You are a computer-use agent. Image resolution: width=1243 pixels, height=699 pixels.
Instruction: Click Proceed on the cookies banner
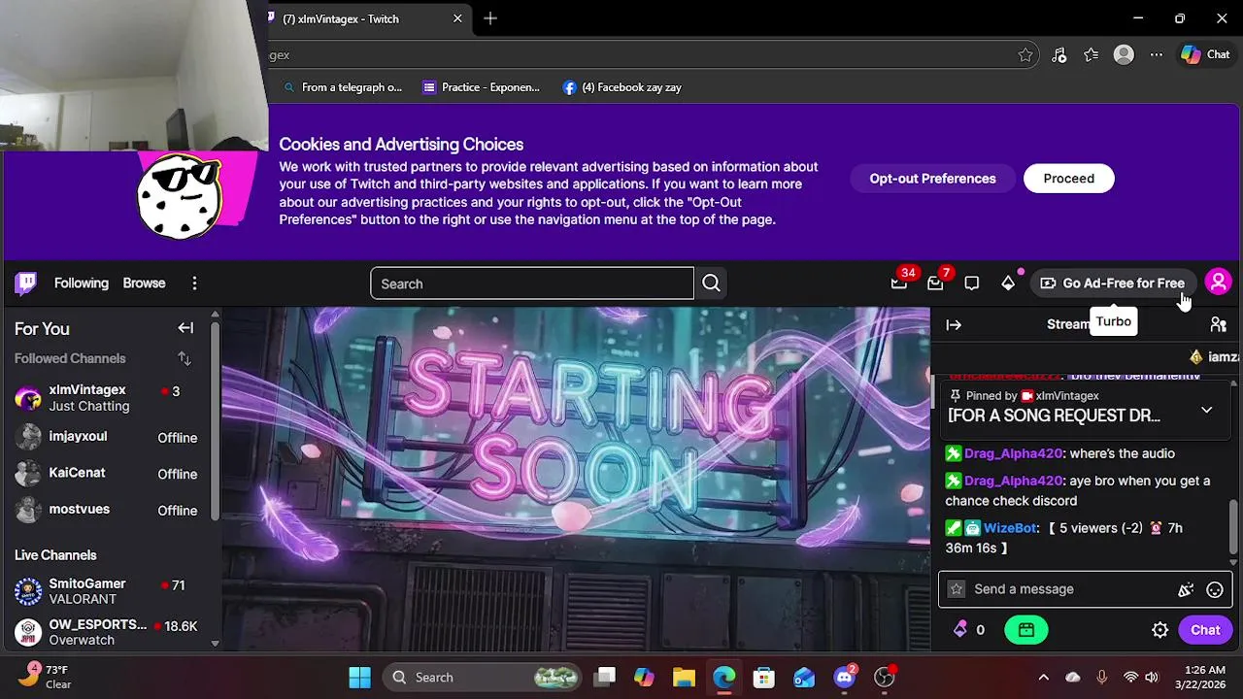[x=1068, y=179]
